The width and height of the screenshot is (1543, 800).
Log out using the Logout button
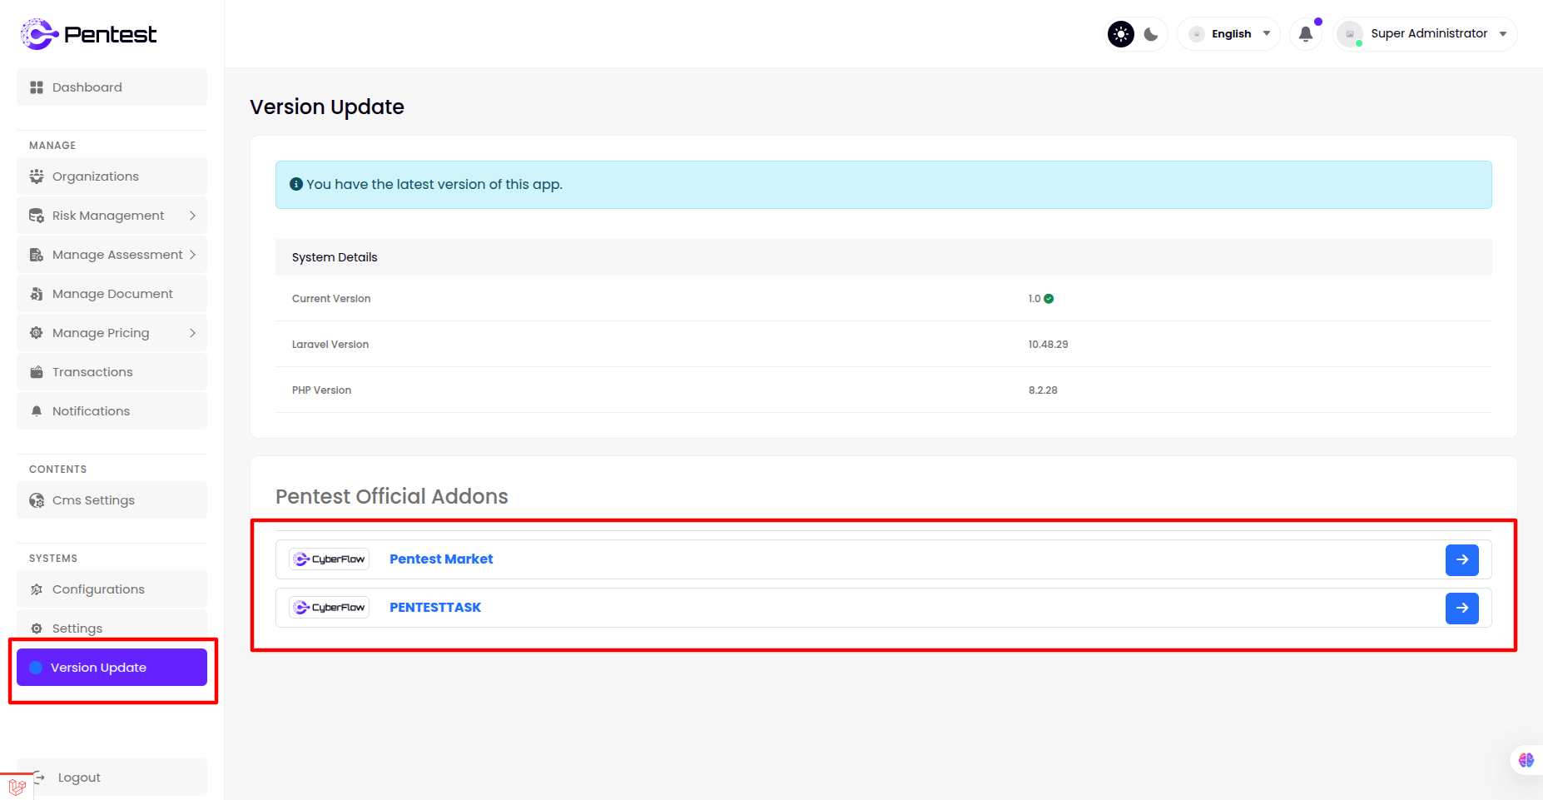coord(79,778)
